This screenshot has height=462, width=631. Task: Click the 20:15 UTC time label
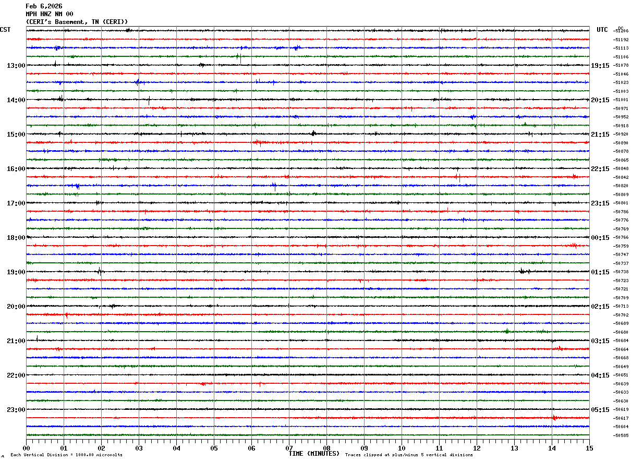coord(600,100)
